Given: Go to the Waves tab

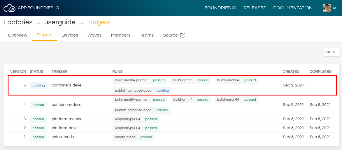Looking at the screenshot, I should point(94,35).
